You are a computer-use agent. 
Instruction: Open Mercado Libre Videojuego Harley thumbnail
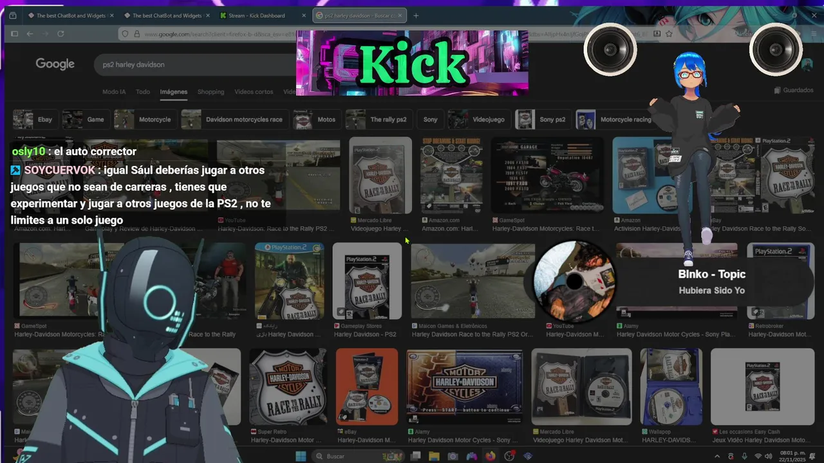point(380,175)
